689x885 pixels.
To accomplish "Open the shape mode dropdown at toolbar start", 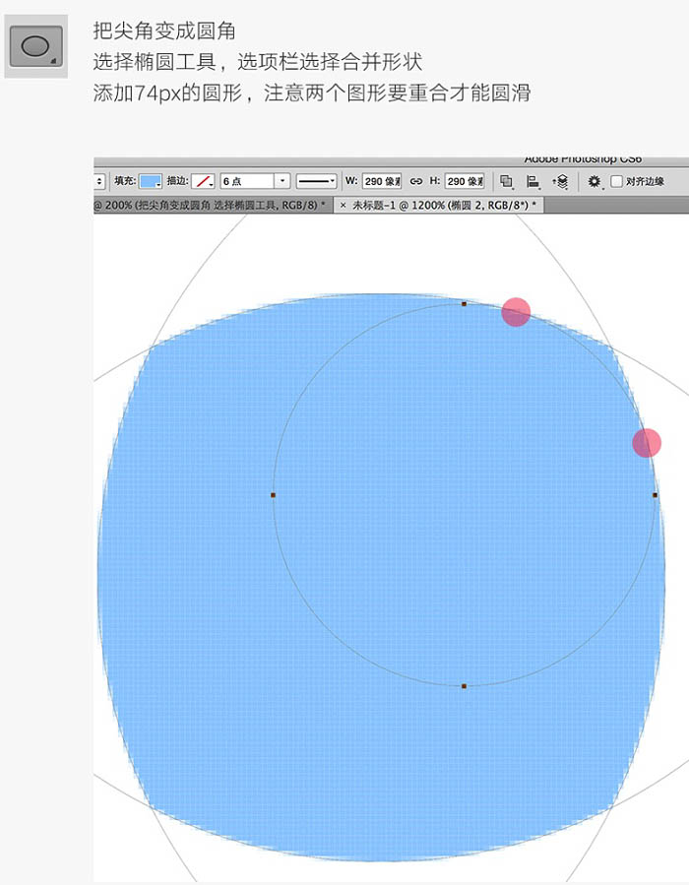I will (99, 181).
